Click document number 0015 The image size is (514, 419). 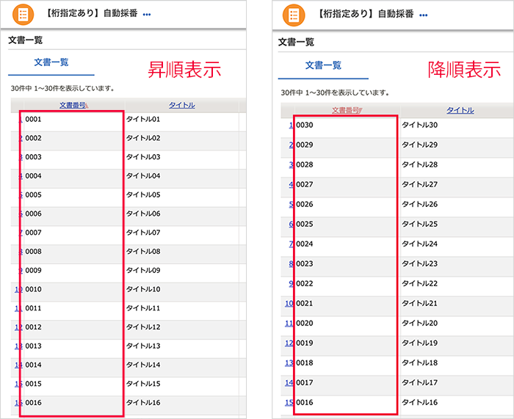[34, 384]
